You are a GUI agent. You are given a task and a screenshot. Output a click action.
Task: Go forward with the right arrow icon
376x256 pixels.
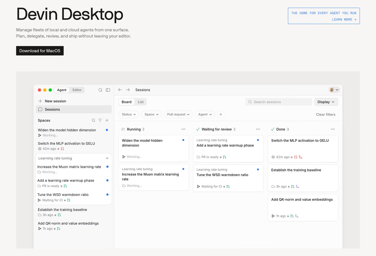[x=128, y=90]
